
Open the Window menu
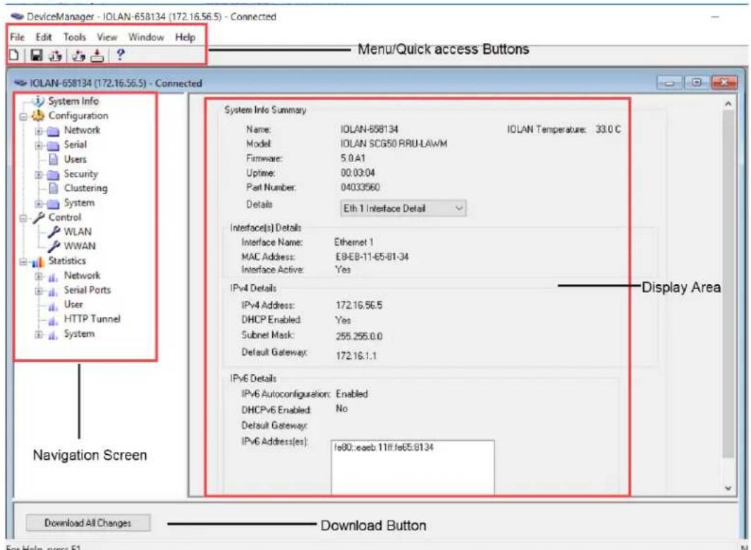(x=146, y=37)
